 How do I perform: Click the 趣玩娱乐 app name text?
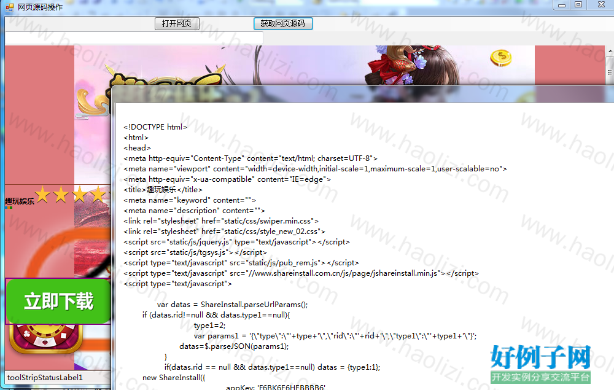(x=20, y=201)
